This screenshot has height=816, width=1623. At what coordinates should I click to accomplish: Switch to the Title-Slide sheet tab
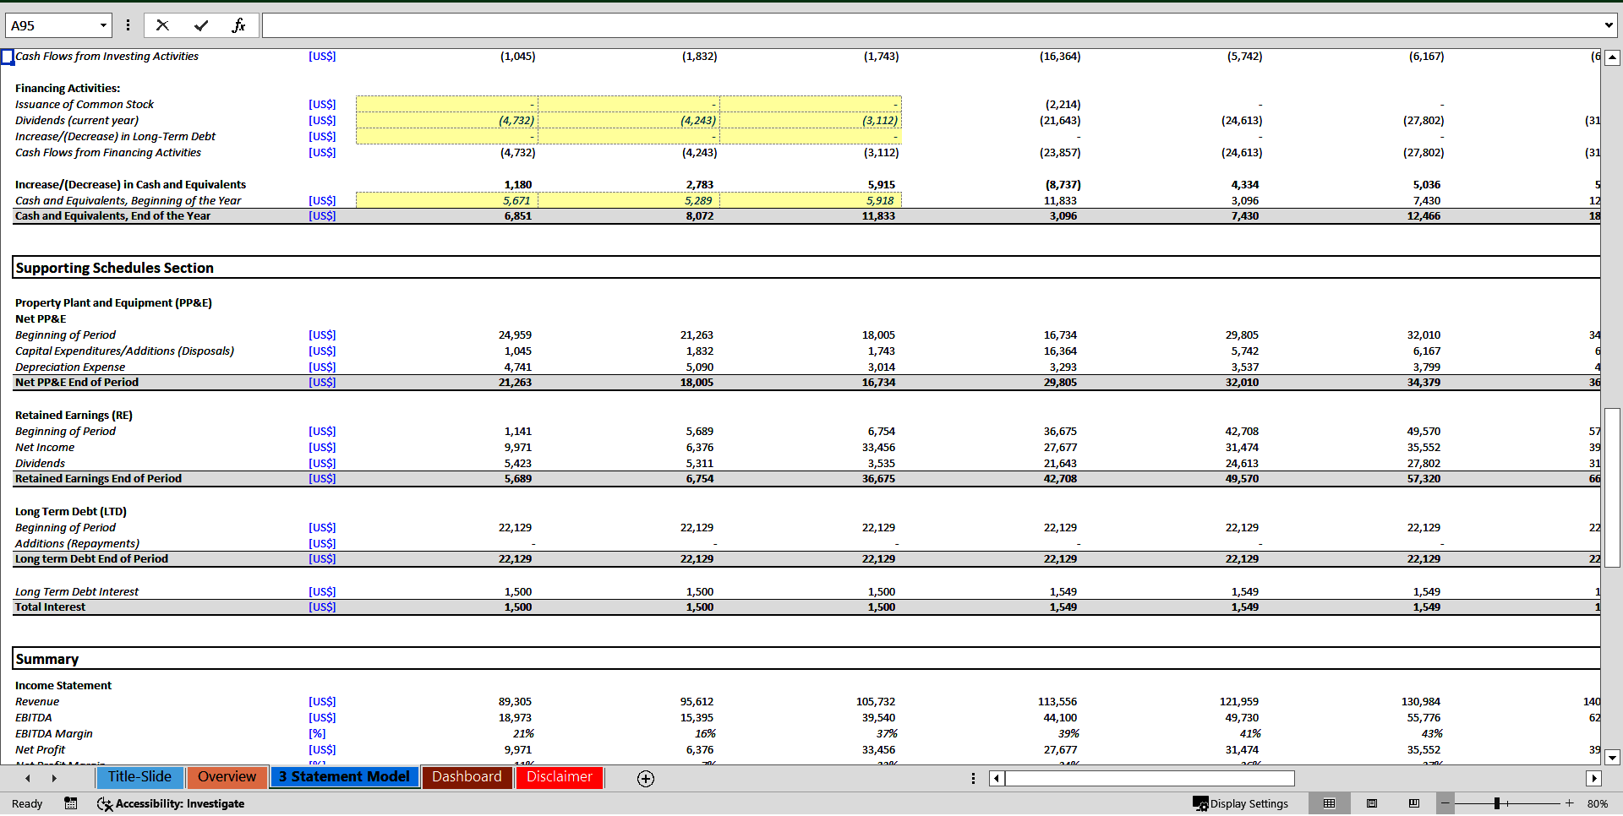(139, 777)
